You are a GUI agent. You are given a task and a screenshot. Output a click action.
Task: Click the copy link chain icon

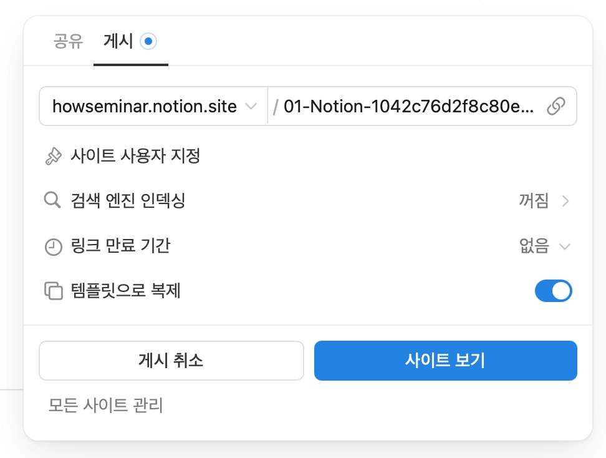[x=555, y=107]
